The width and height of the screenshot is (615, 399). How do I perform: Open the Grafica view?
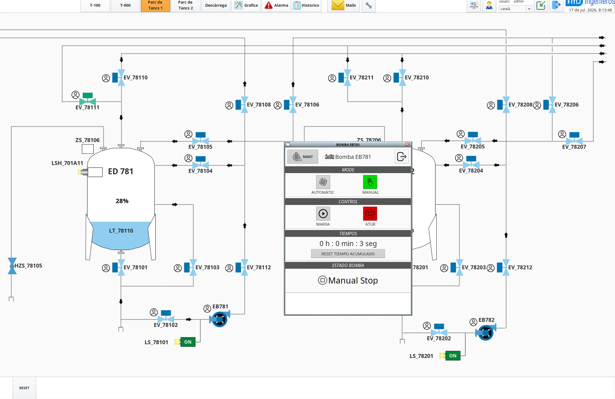[x=246, y=5]
